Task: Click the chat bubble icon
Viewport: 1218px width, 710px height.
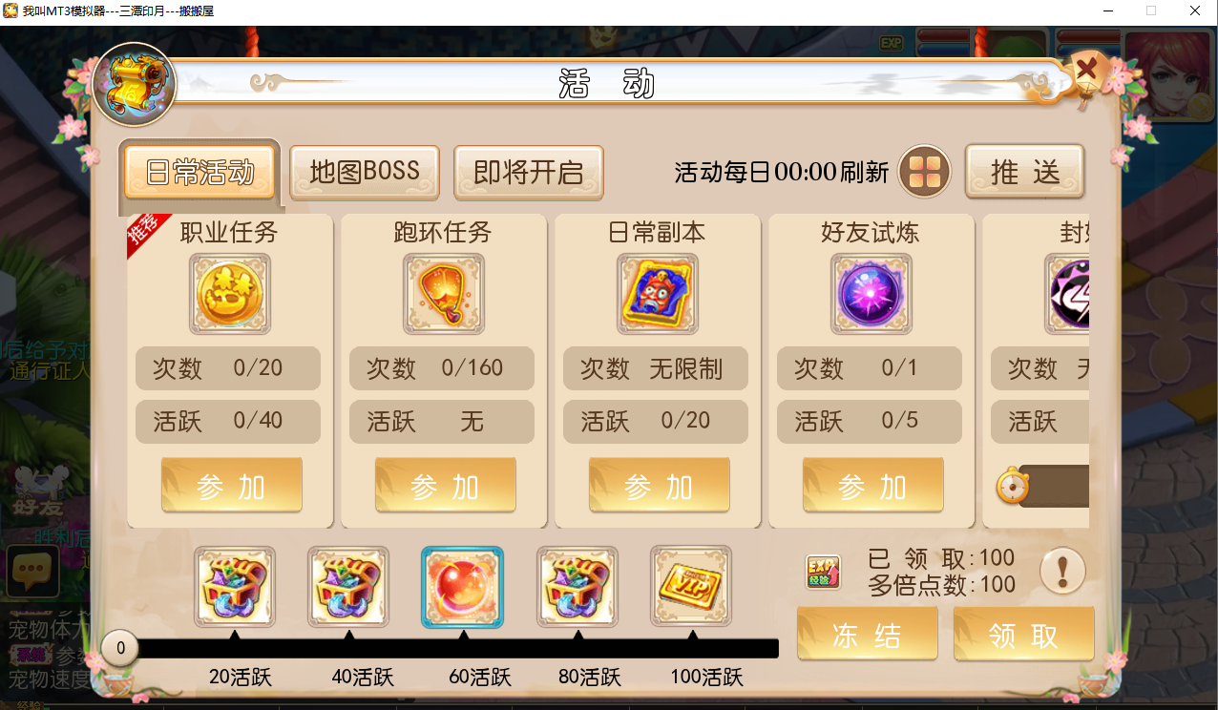Action: click(33, 572)
